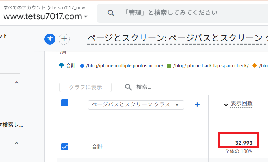Select the blue す segment circle

[x=50, y=39]
